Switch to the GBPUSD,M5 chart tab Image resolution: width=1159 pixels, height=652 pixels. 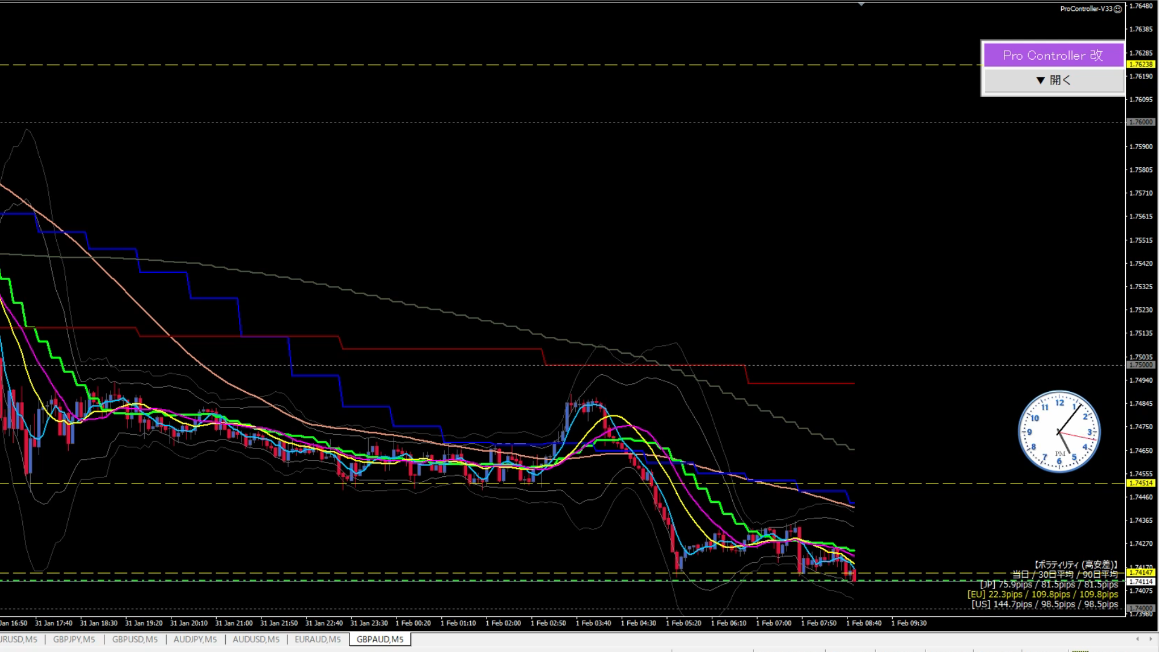(135, 639)
